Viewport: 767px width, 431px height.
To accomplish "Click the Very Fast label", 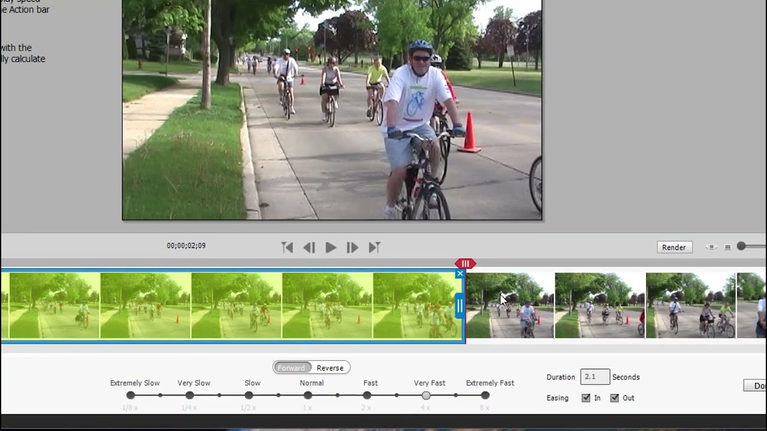I will [430, 383].
